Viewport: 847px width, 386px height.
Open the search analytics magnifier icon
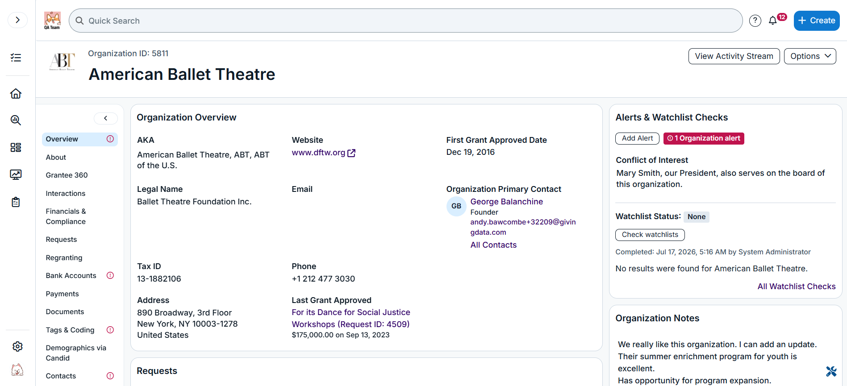coord(16,120)
